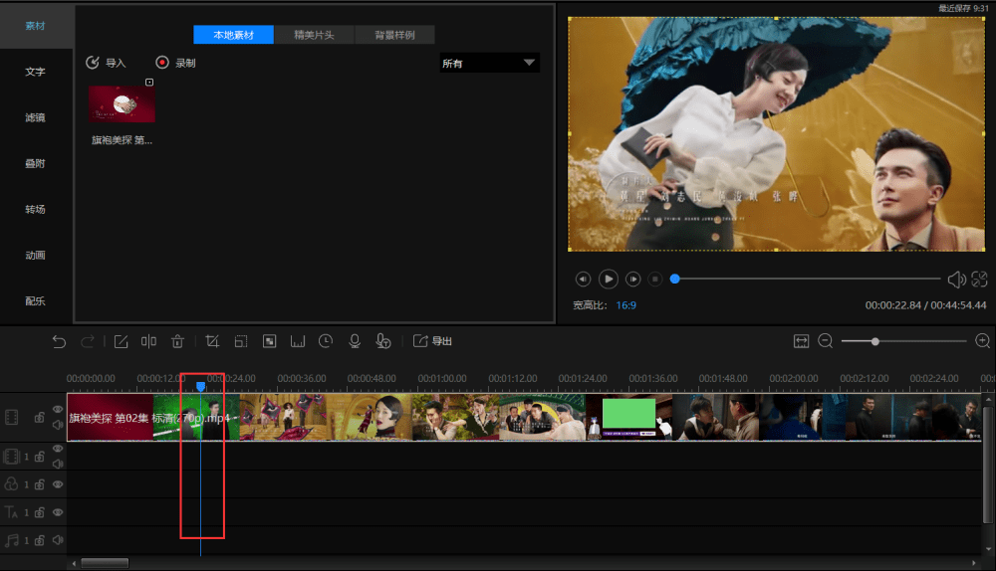Mute the music track speaker icon

(x=58, y=540)
